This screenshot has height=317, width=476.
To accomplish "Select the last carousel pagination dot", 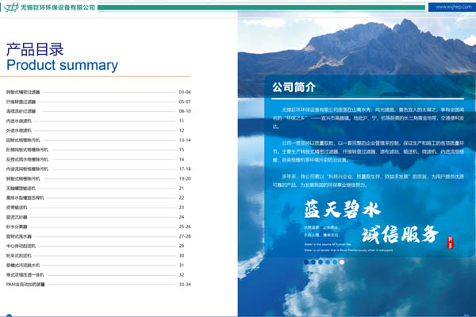I will click(x=342, y=262).
